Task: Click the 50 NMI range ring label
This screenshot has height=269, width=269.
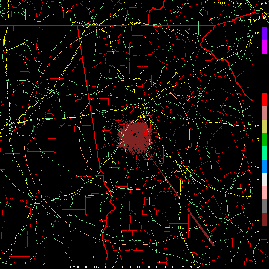Action: pyautogui.click(x=134, y=79)
